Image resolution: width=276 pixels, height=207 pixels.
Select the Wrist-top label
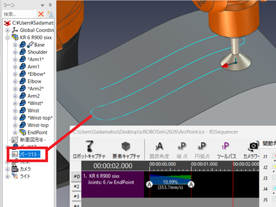pos(38,125)
